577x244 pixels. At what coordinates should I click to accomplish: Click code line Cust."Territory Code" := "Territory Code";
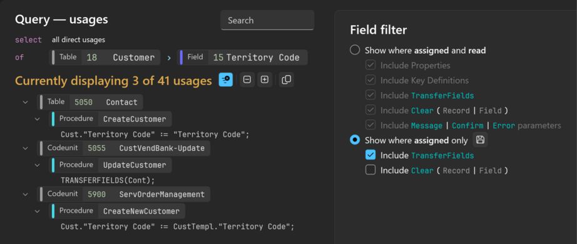tap(155, 135)
